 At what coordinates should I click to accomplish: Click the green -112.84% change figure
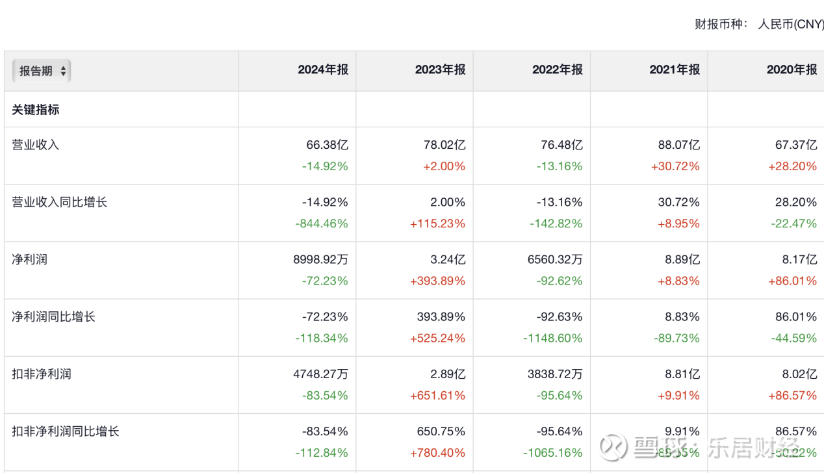pos(322,452)
